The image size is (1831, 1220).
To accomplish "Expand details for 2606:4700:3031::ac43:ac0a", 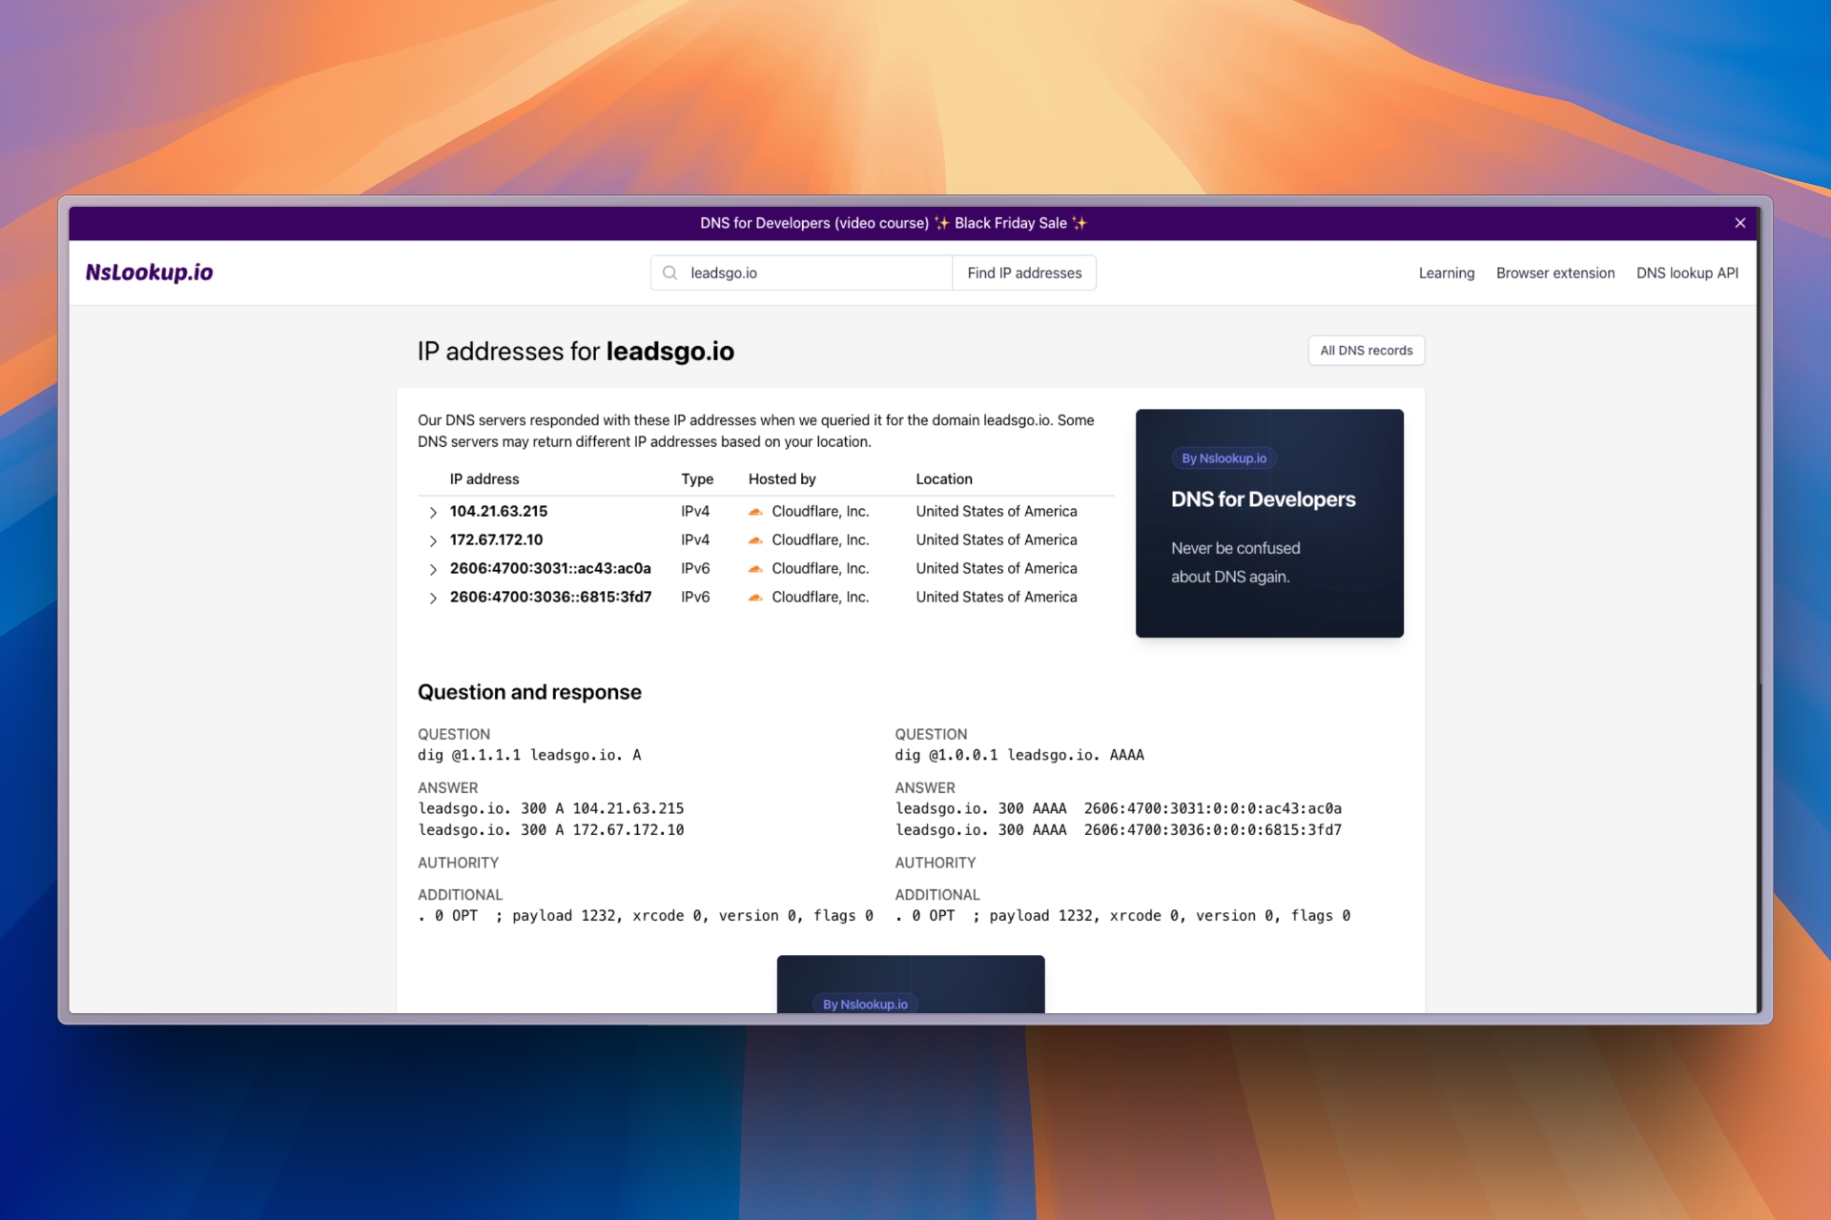I will click(434, 569).
